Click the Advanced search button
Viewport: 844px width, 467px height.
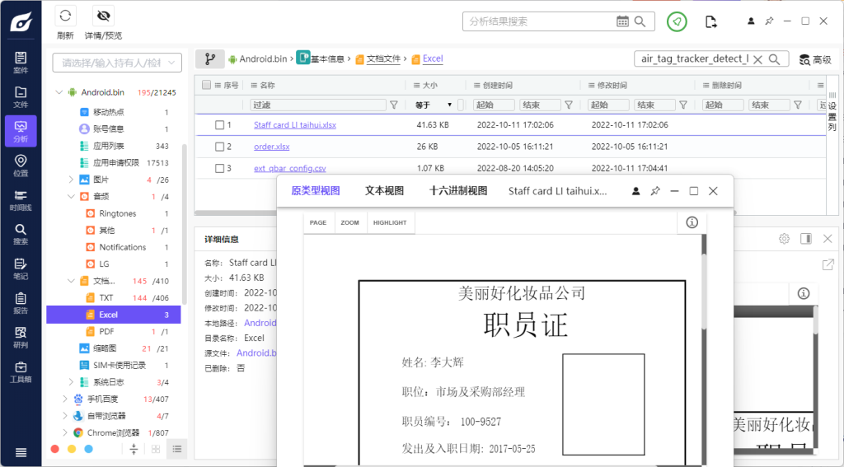[x=814, y=59]
